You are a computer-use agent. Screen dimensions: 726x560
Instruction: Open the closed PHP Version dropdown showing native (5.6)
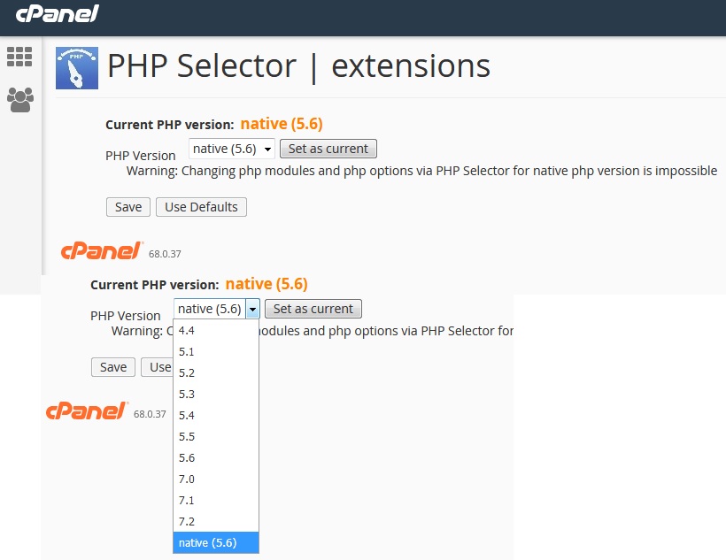click(231, 149)
